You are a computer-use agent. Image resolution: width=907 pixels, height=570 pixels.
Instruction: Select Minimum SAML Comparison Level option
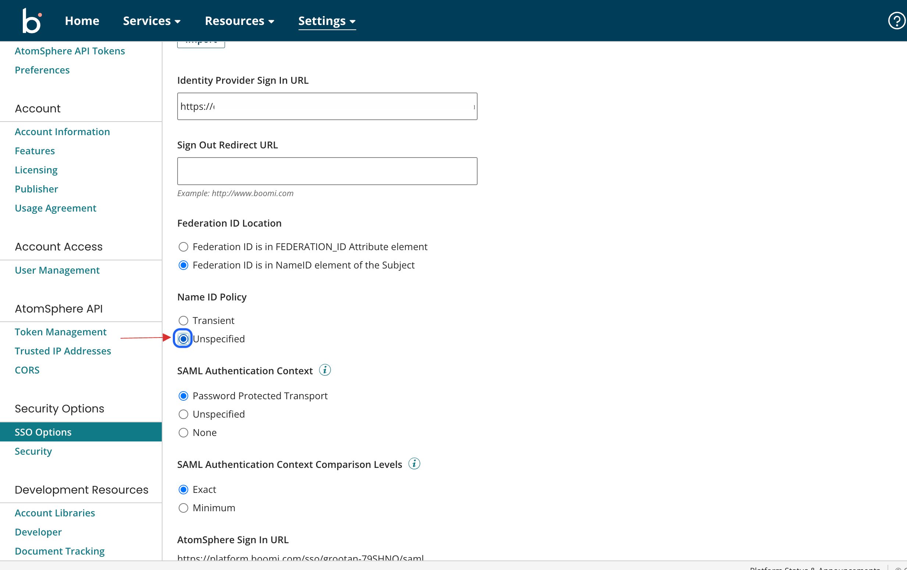click(183, 508)
